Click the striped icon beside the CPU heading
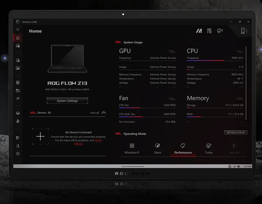 pos(240,52)
